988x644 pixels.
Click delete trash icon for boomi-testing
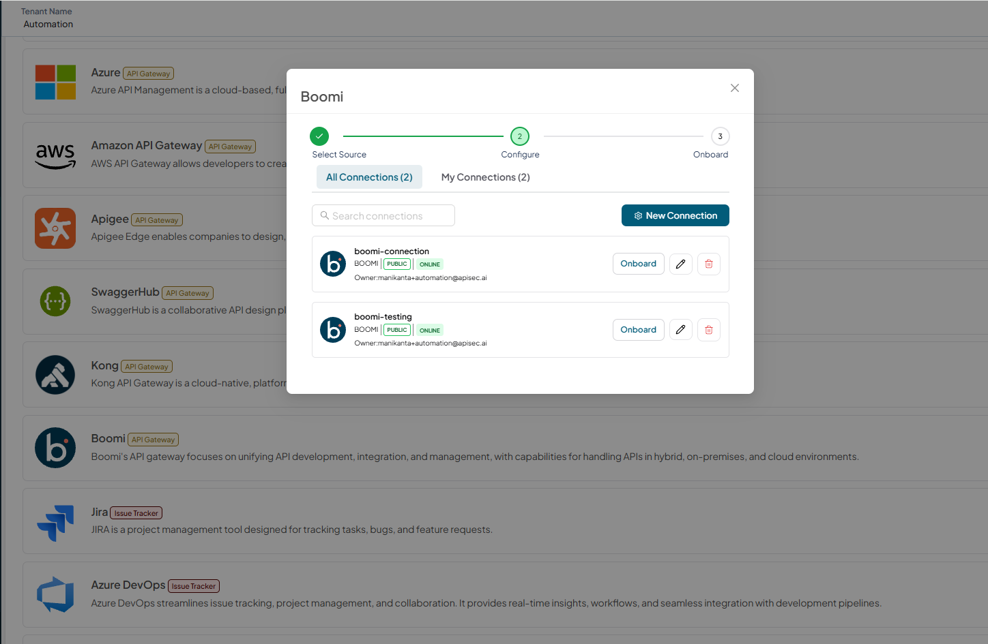click(x=709, y=330)
